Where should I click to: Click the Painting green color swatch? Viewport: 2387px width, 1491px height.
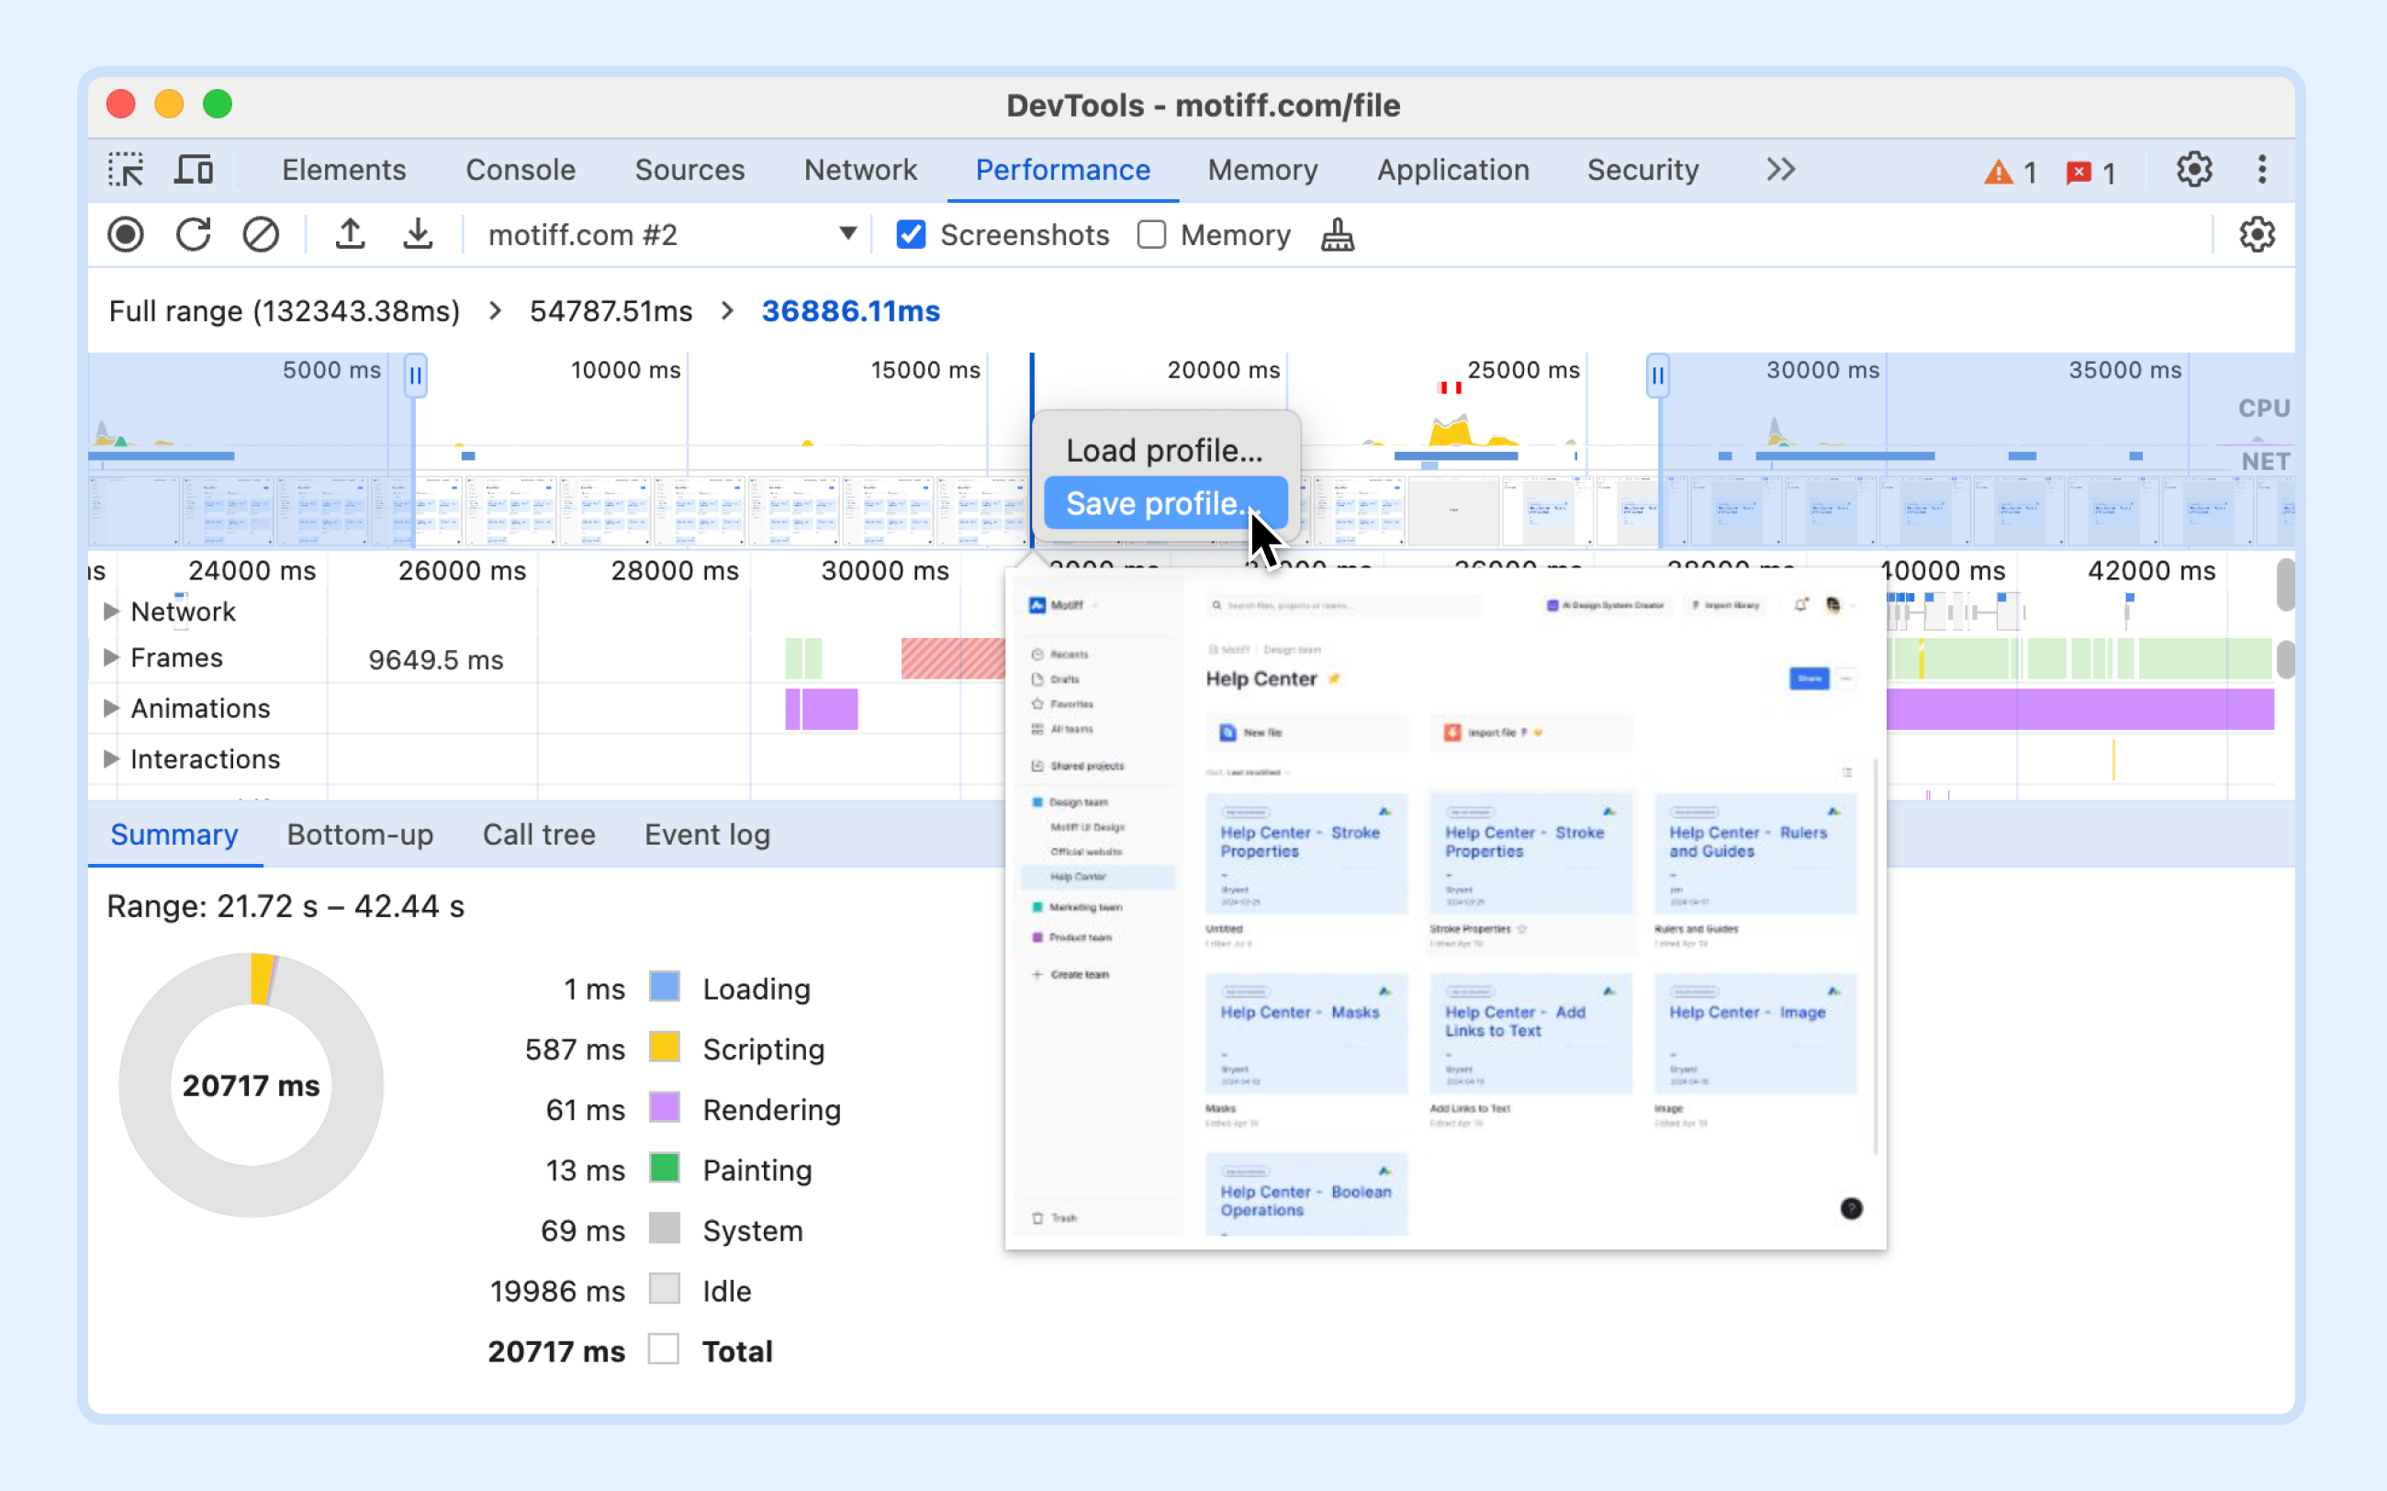(665, 1169)
